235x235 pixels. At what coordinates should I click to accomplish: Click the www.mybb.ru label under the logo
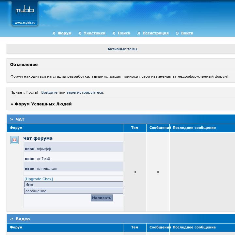25,23
